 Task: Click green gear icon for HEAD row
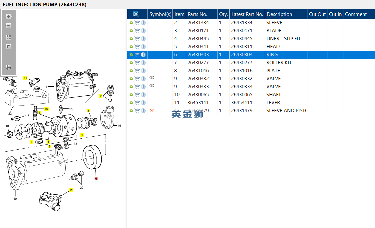(x=131, y=47)
